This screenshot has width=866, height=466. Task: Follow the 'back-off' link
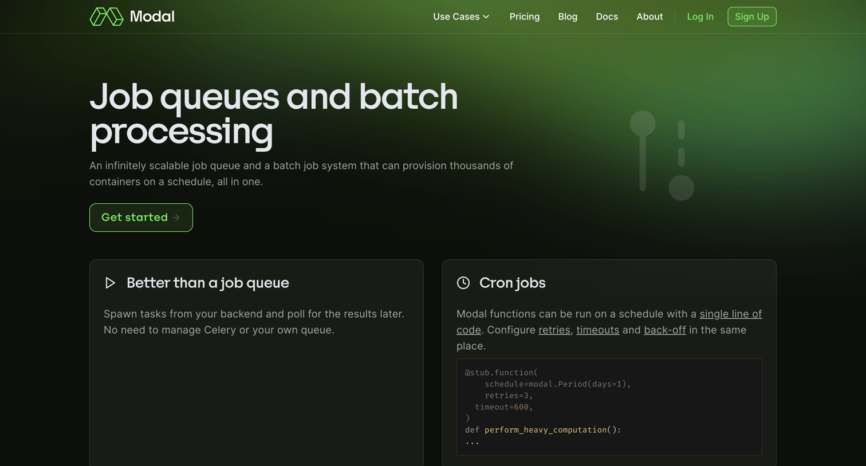pos(664,330)
